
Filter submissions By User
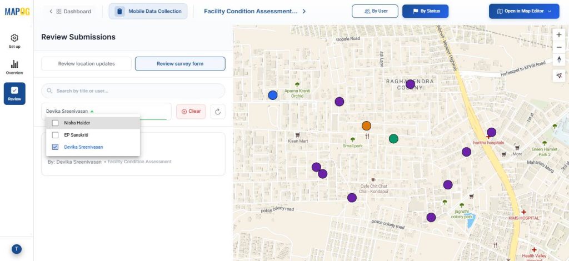[x=375, y=11]
